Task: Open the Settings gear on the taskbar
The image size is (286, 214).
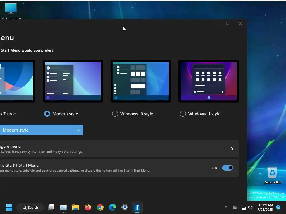Action: pyautogui.click(x=125, y=207)
